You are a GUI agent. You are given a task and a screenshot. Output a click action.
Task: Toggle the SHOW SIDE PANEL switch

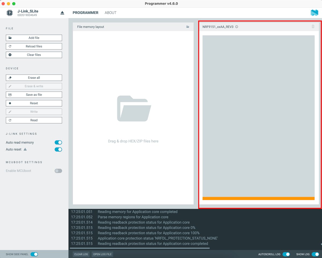(34, 254)
